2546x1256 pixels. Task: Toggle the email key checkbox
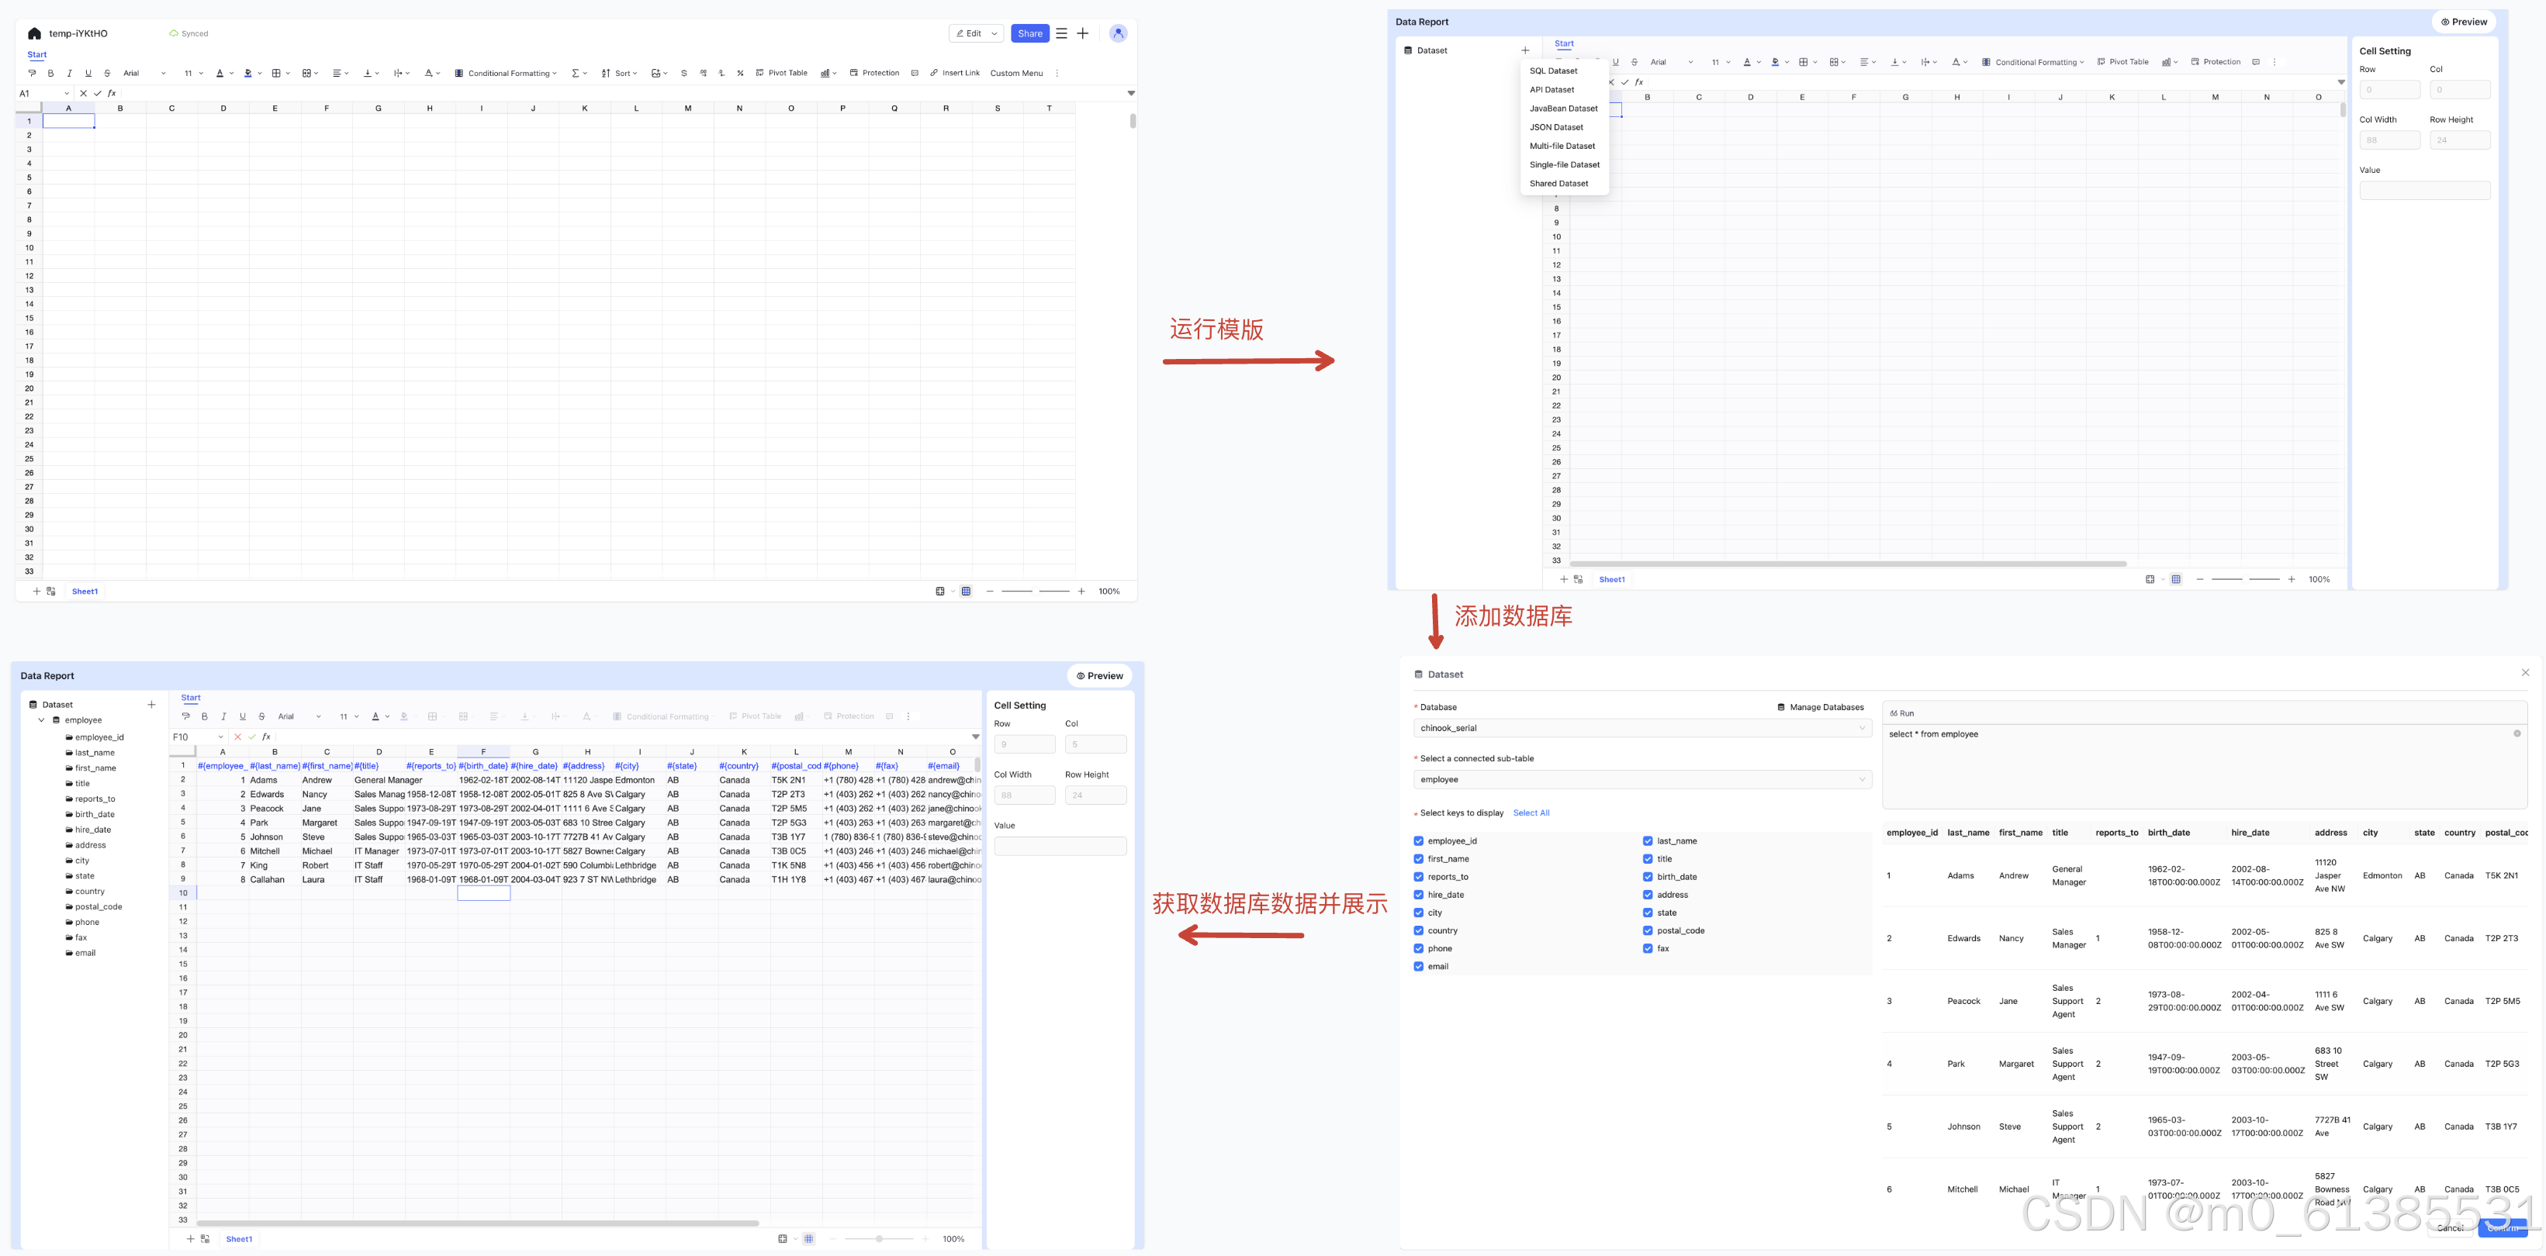tap(1418, 967)
